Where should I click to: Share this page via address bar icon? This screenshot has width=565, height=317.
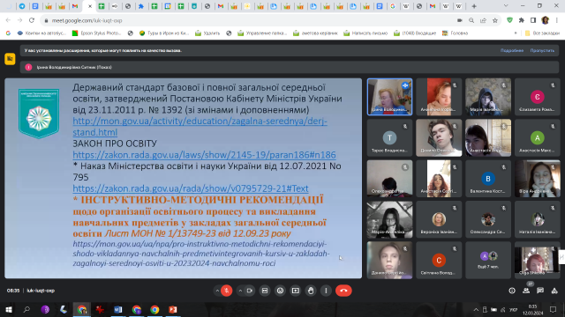(x=483, y=20)
